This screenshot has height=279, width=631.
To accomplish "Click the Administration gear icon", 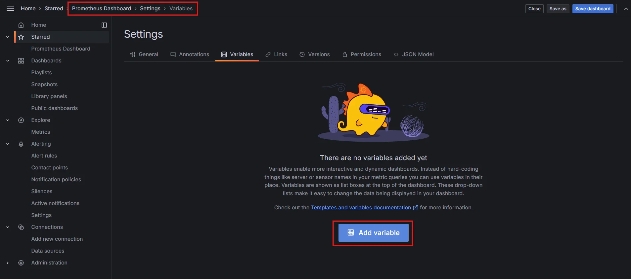I will pyautogui.click(x=21, y=263).
